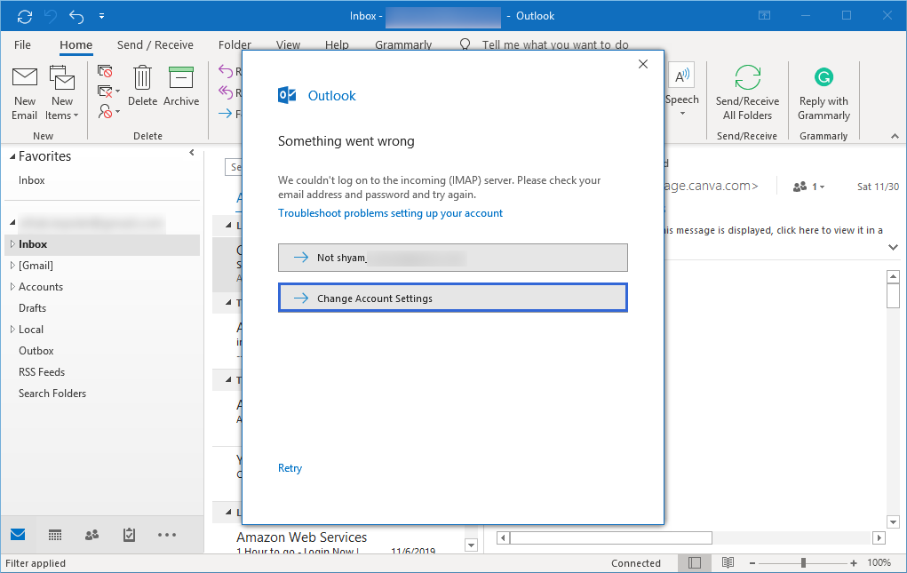Close the Outlook error dialog
This screenshot has width=907, height=573.
[x=642, y=64]
